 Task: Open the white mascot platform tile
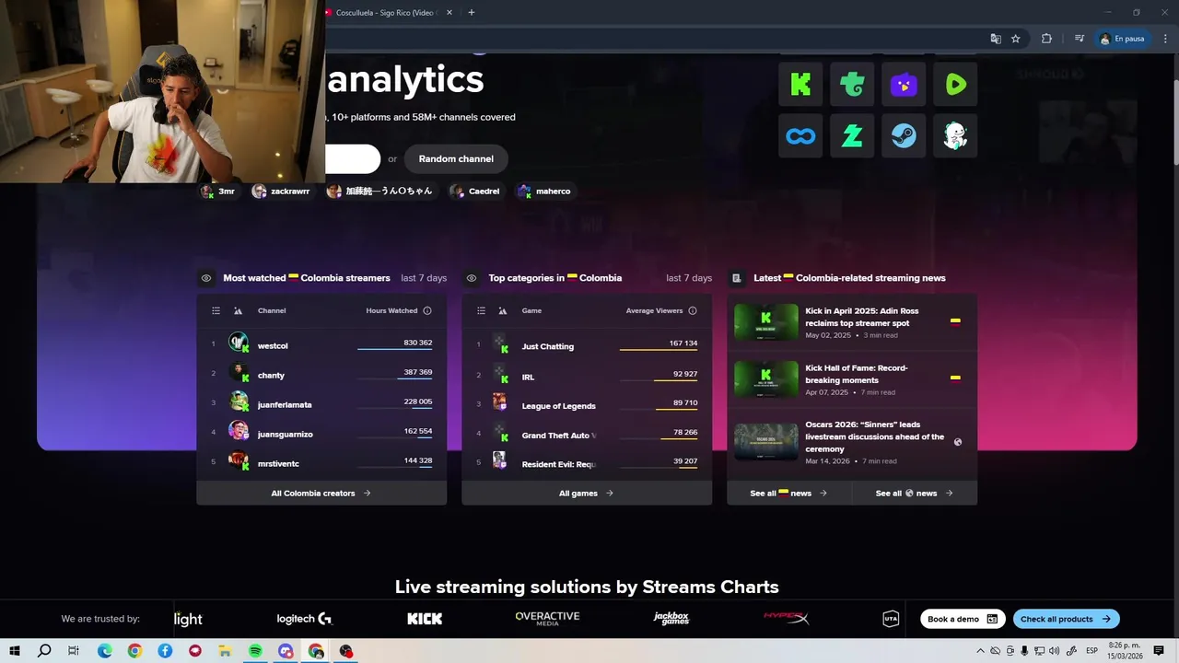tap(955, 136)
